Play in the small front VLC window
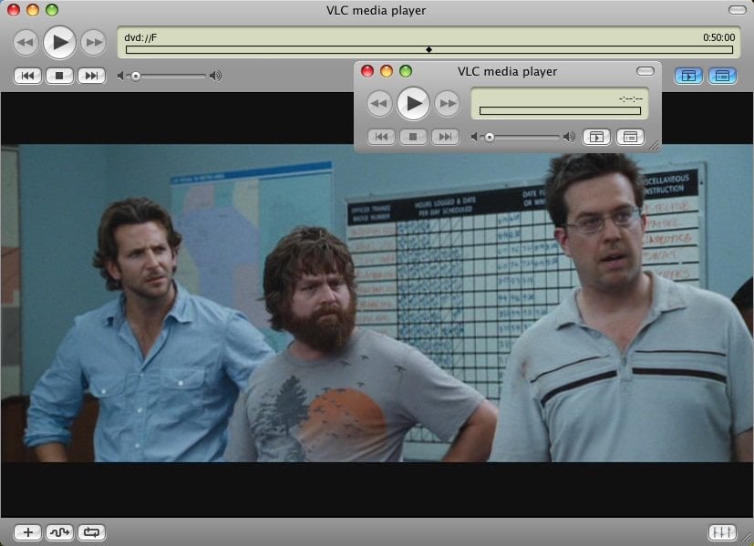The image size is (754, 546). [413, 103]
